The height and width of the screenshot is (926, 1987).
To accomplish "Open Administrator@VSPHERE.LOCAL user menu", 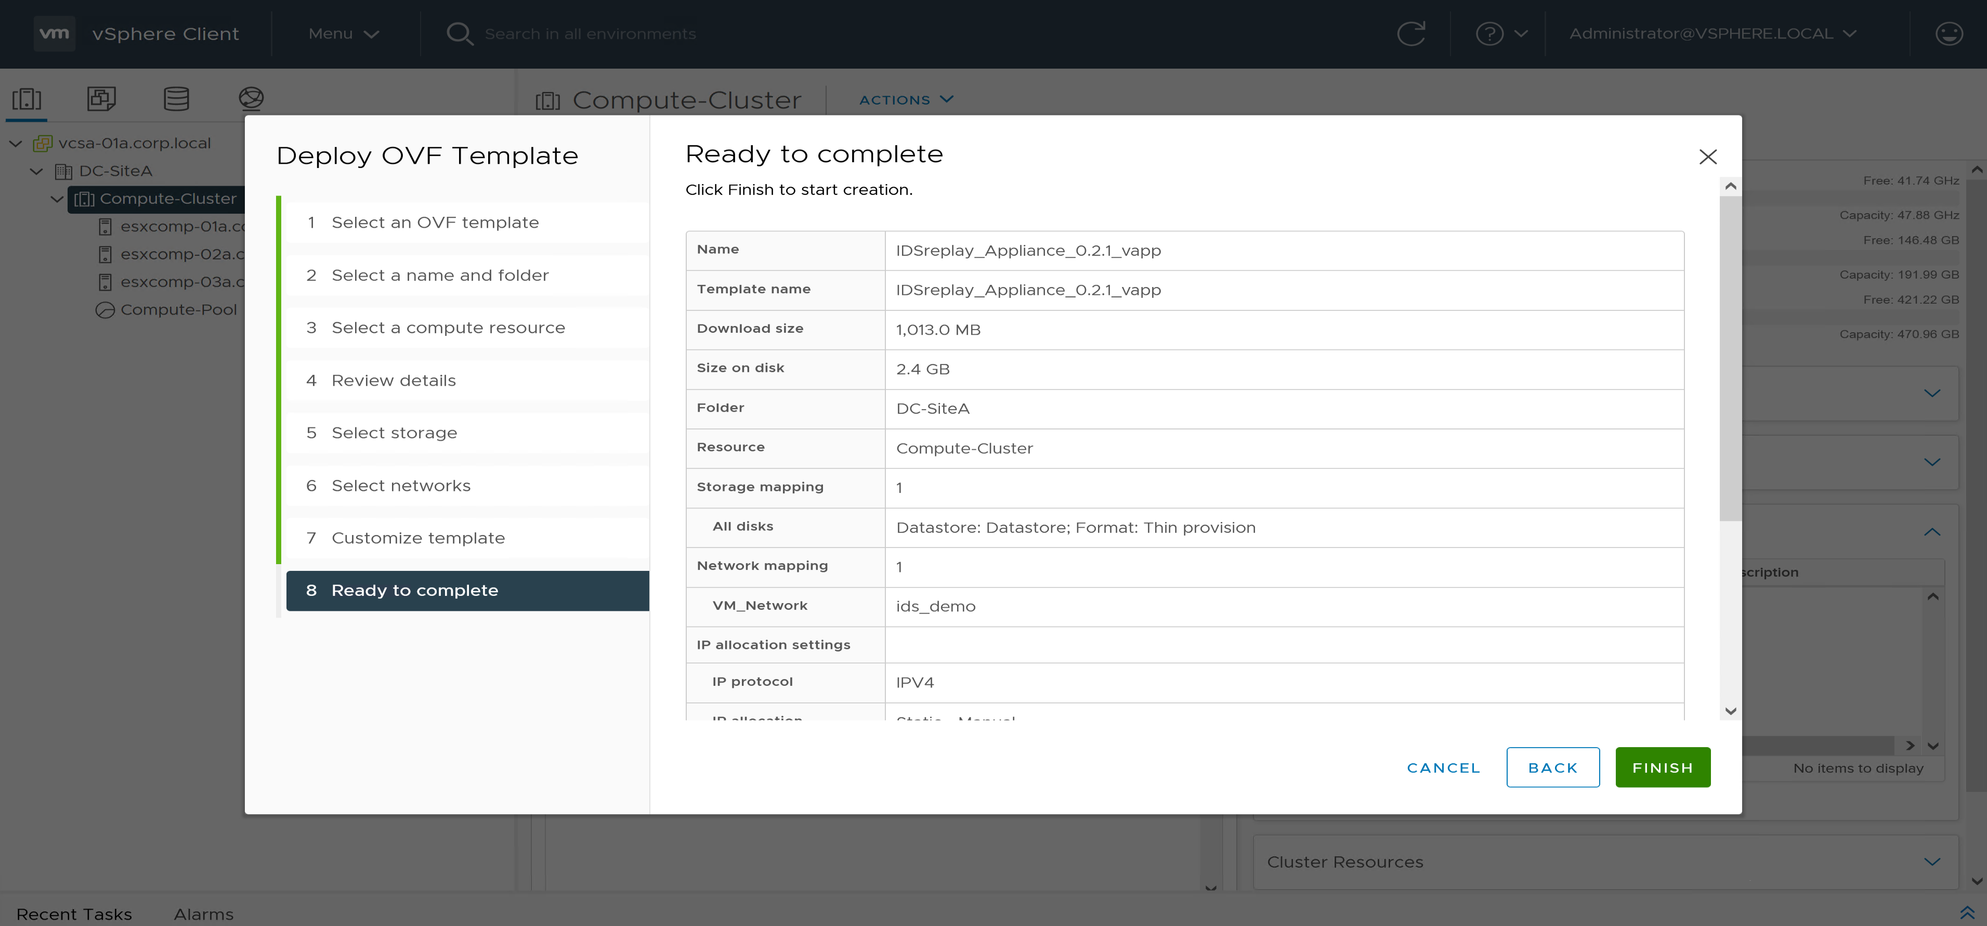I will (x=1713, y=34).
